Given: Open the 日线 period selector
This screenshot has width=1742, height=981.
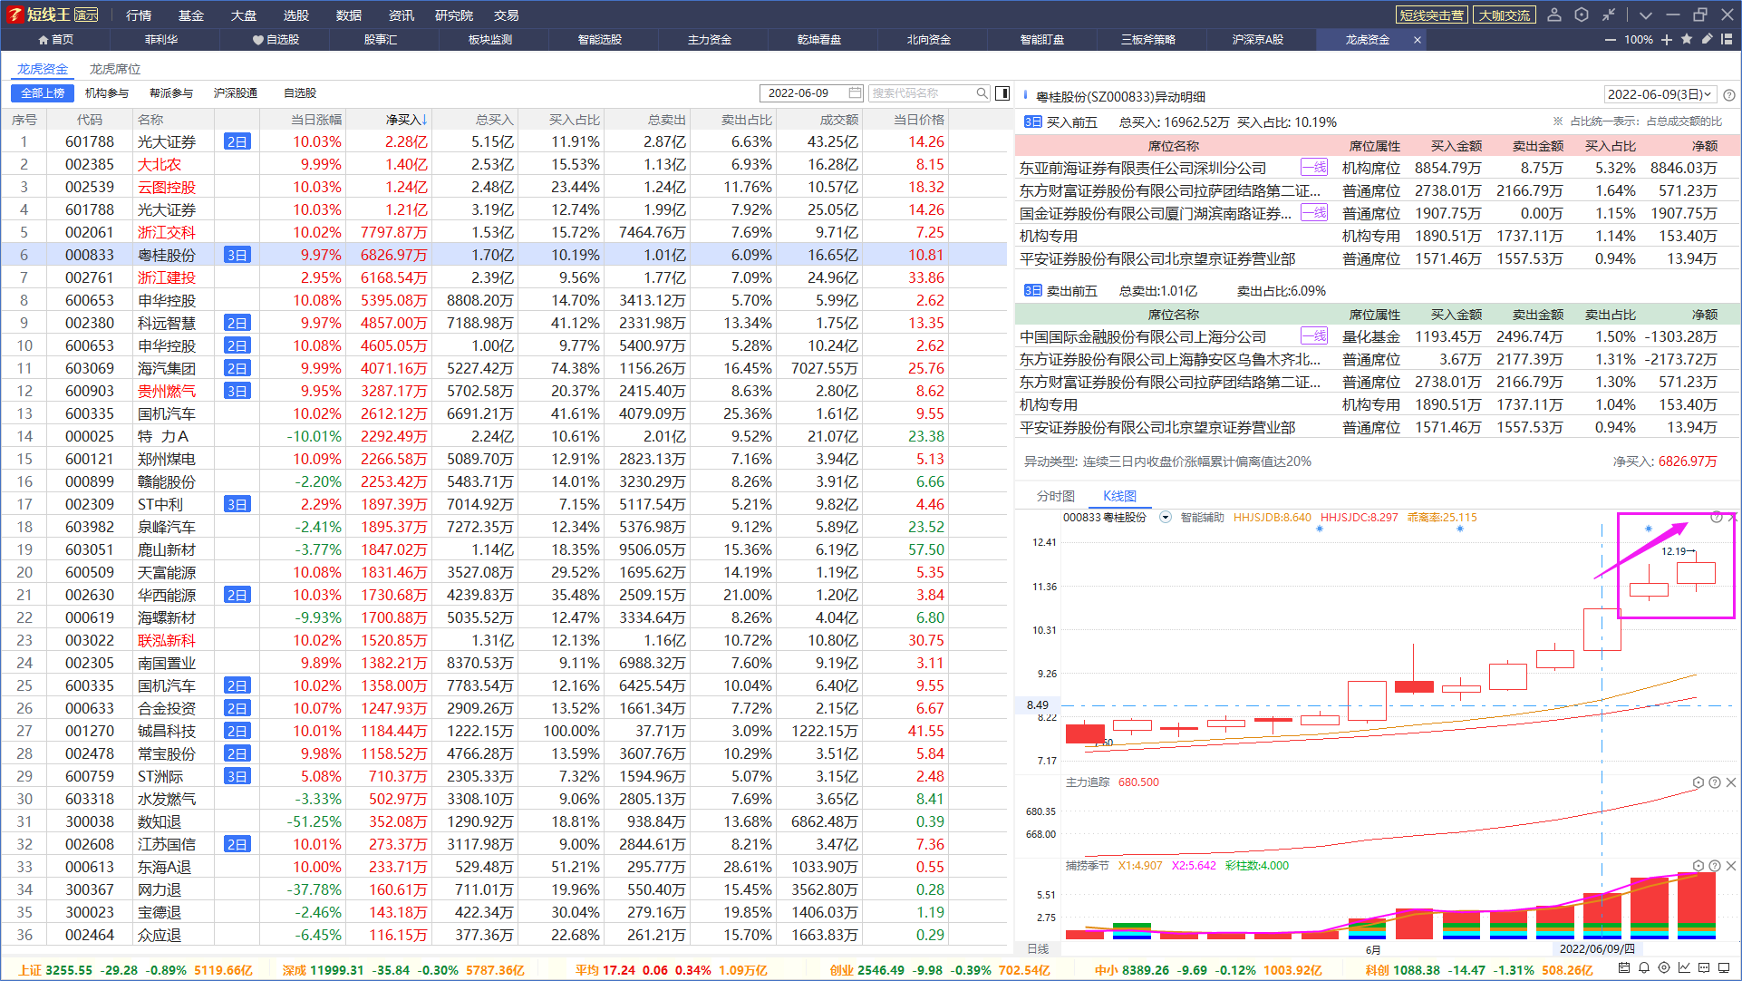Looking at the screenshot, I should (x=1038, y=949).
